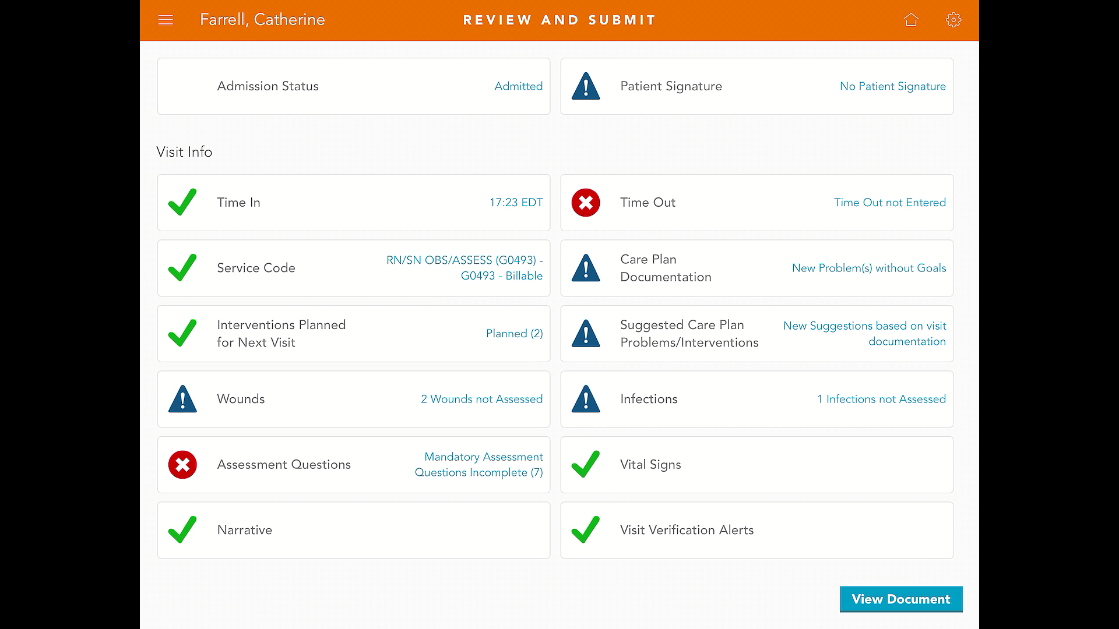Click the warning triangle beside Patient Signature
Viewport: 1119px width, 629px height.
[586, 87]
